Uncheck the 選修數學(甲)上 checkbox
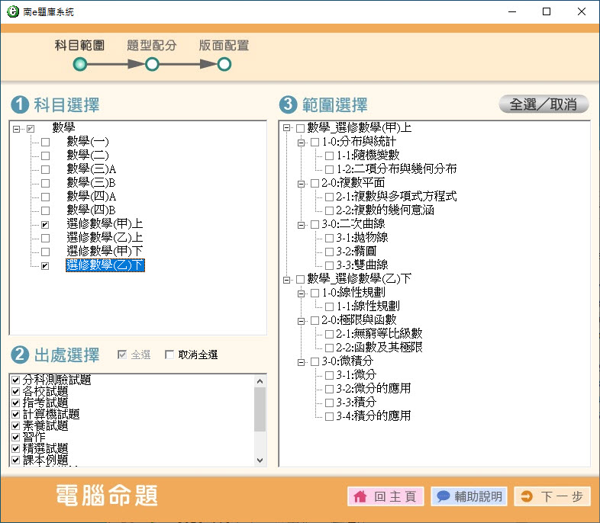This screenshot has height=523, width=600. pos(46,224)
